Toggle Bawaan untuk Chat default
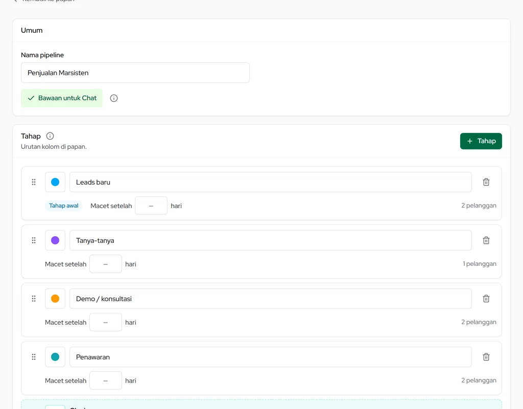The height and width of the screenshot is (409, 523). click(62, 98)
